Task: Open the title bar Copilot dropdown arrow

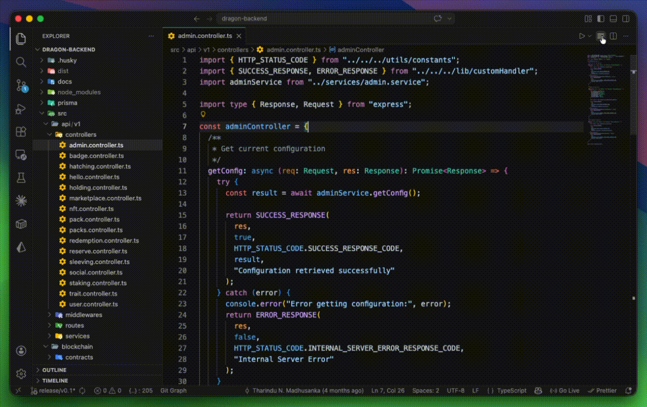Action: point(450,19)
